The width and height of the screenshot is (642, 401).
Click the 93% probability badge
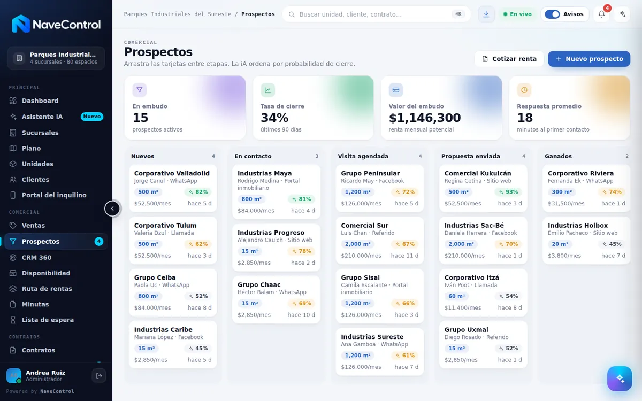tap(508, 192)
